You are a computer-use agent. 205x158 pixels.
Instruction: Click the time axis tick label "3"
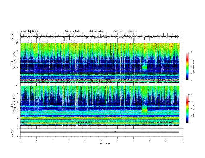tap(69, 141)
